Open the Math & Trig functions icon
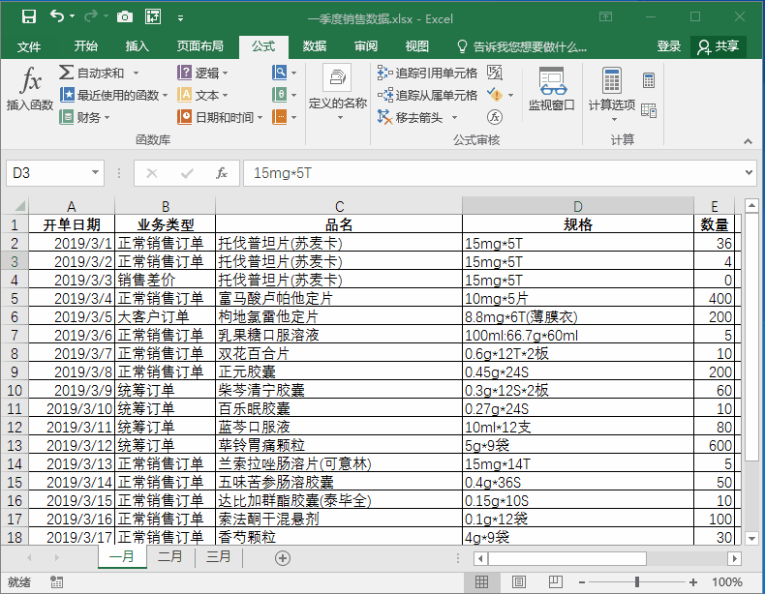765x594 pixels. coord(280,95)
